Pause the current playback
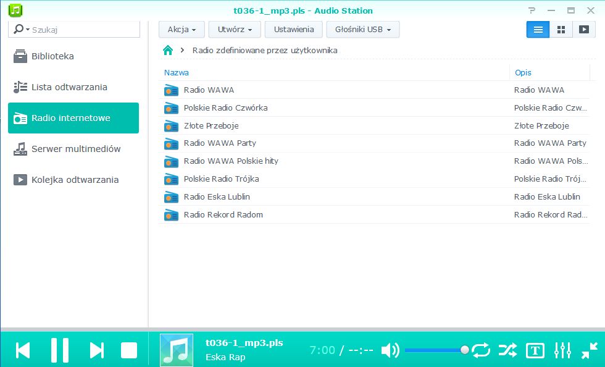 tap(60, 350)
